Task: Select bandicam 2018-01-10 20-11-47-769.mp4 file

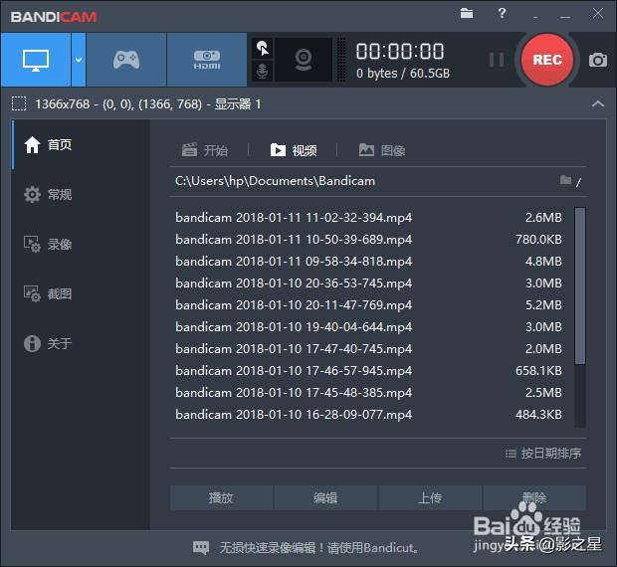Action: [x=294, y=305]
